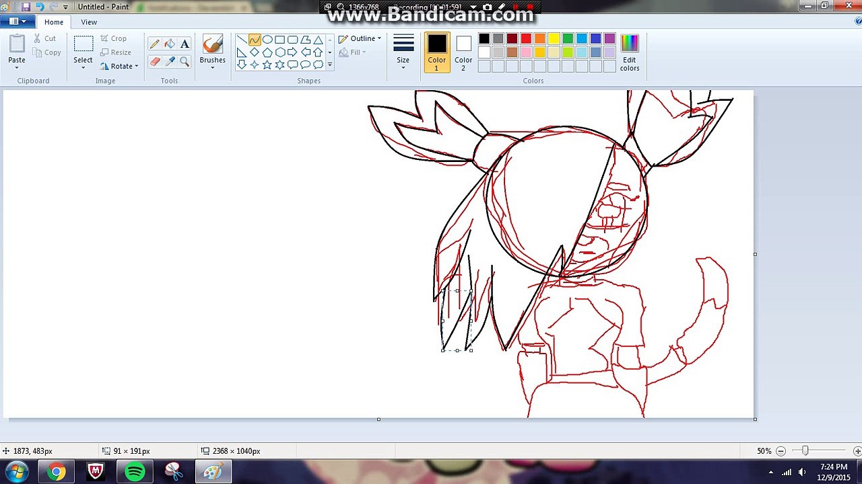
Task: Choose the Oval shape
Action: 267,40
